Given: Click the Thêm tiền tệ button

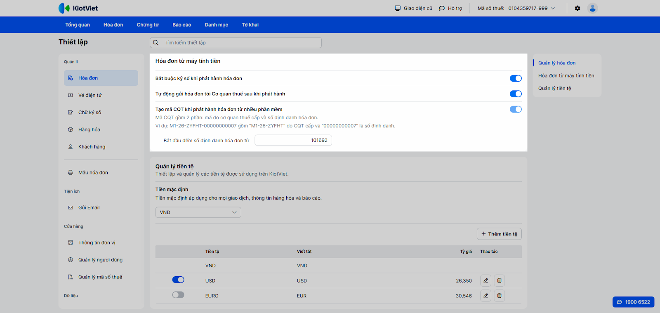Looking at the screenshot, I should (499, 234).
